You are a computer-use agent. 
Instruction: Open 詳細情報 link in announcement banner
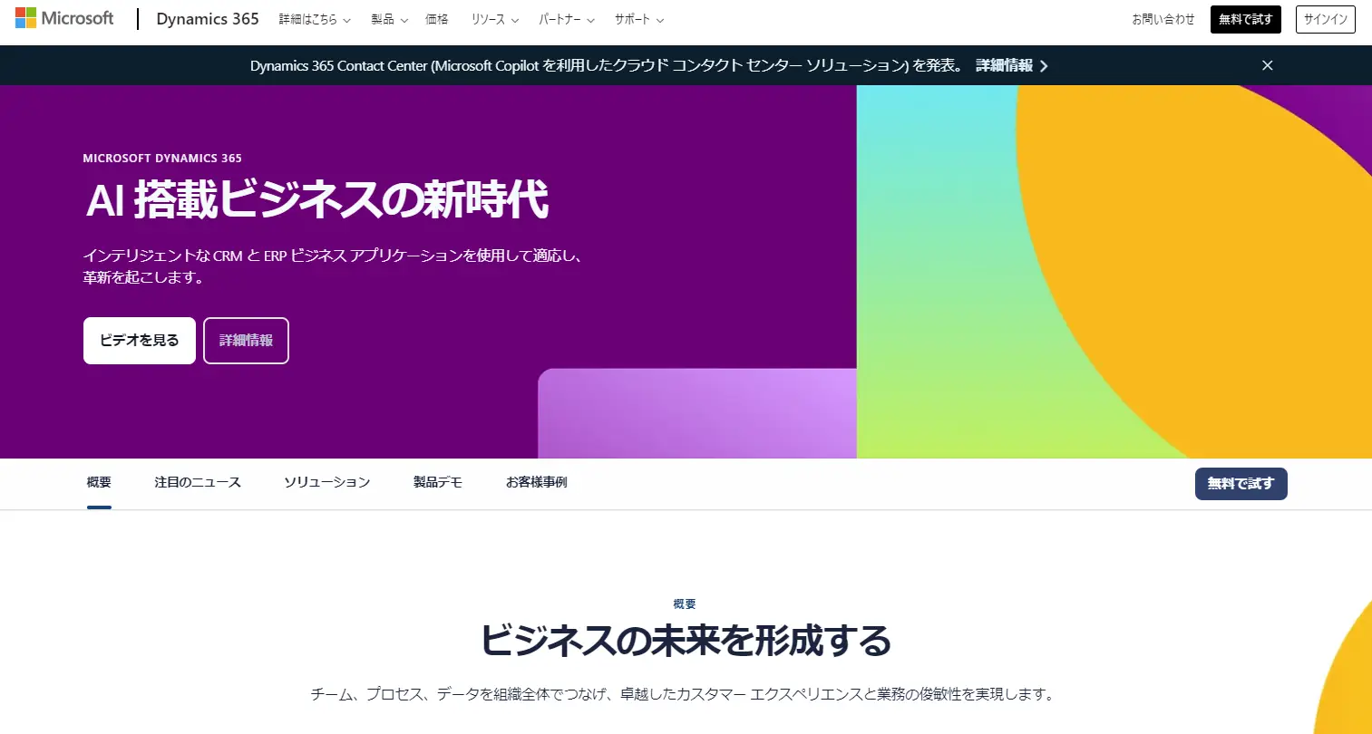(1011, 65)
